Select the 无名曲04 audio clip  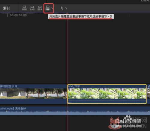(x=75, y=111)
